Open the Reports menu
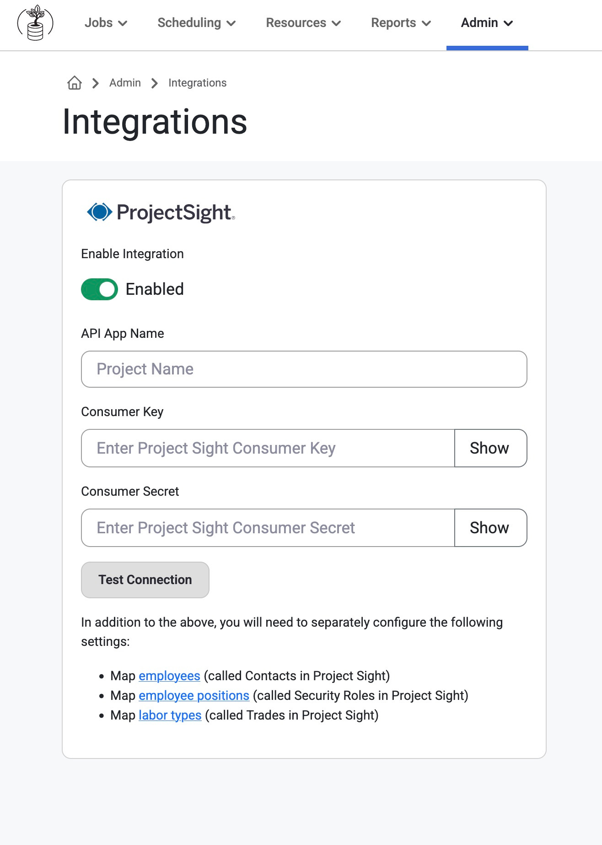The height and width of the screenshot is (845, 602). (401, 23)
